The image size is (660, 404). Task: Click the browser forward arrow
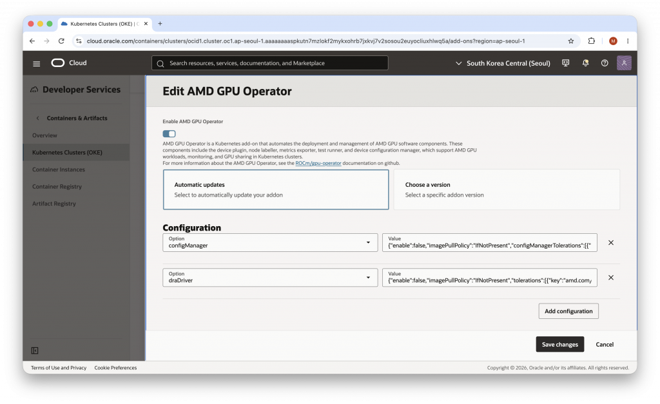[x=46, y=41]
